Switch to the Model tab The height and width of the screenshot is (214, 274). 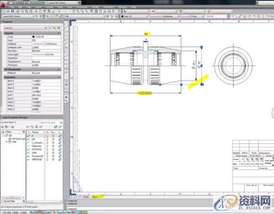tap(84, 196)
